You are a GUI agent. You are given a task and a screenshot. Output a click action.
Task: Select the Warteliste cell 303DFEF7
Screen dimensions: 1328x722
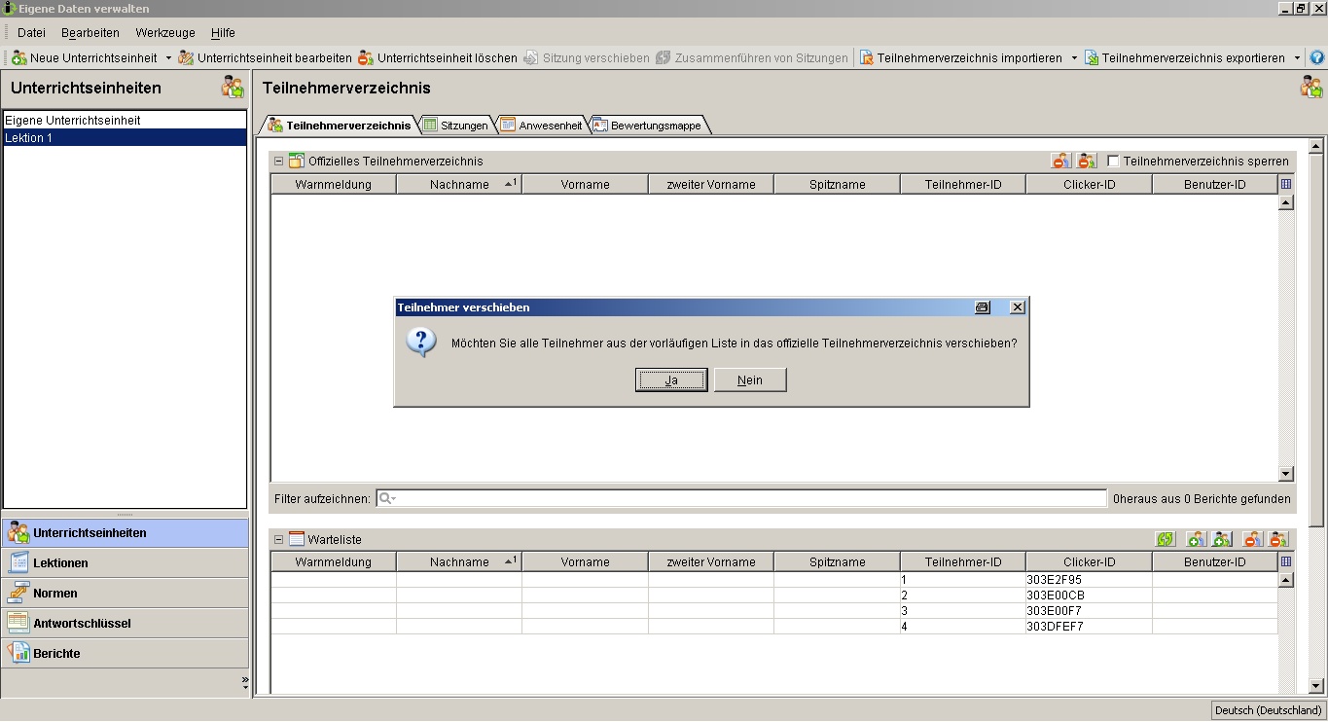pos(1090,627)
